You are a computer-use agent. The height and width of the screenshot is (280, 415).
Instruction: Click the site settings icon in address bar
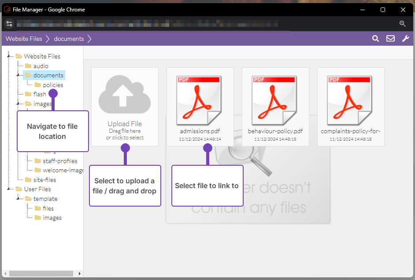(9, 24)
